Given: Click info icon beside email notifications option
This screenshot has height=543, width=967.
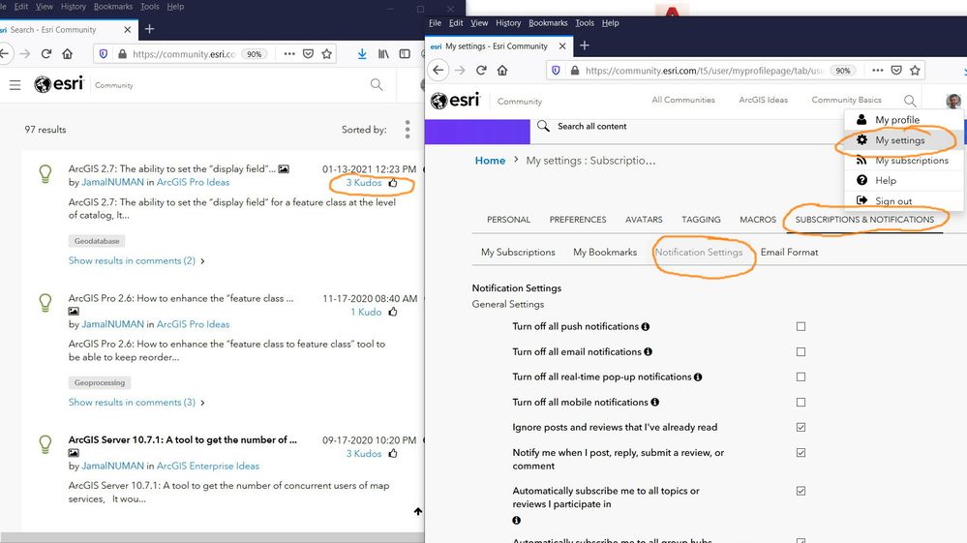Looking at the screenshot, I should point(648,352).
